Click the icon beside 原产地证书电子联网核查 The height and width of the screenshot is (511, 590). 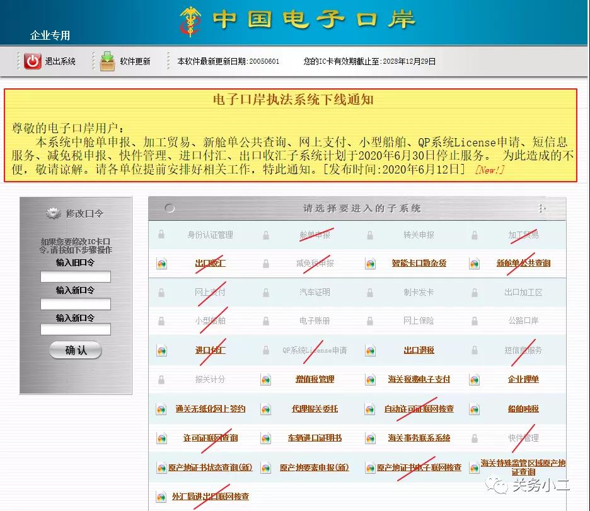(x=370, y=467)
